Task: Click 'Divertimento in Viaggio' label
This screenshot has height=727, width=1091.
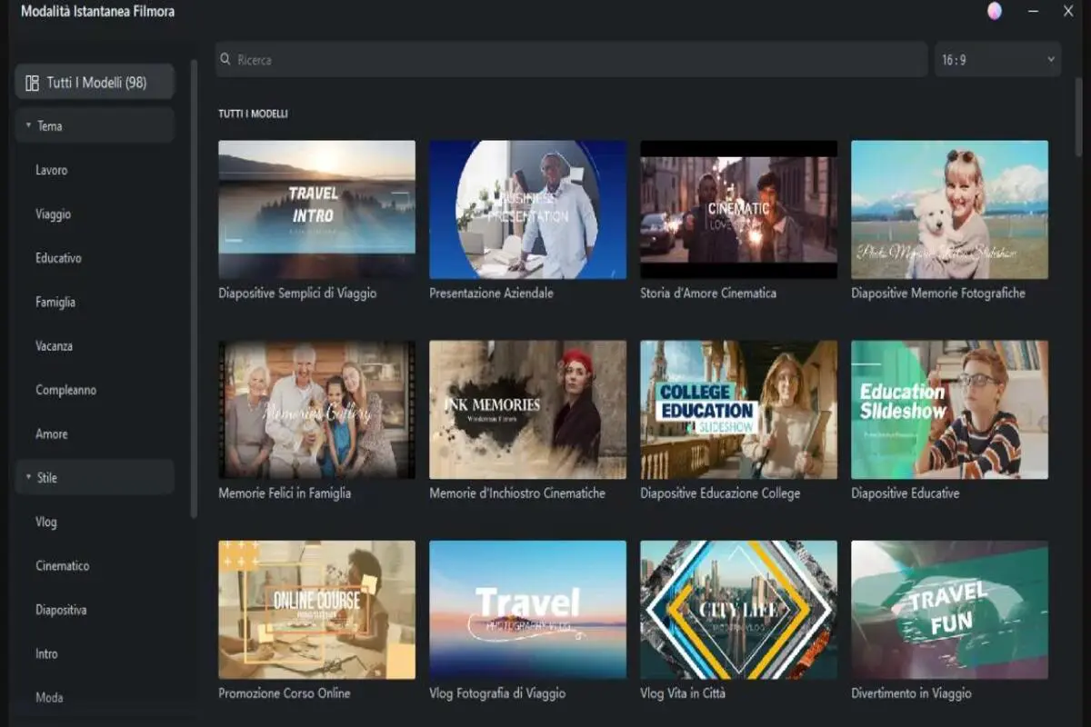Action: (911, 693)
